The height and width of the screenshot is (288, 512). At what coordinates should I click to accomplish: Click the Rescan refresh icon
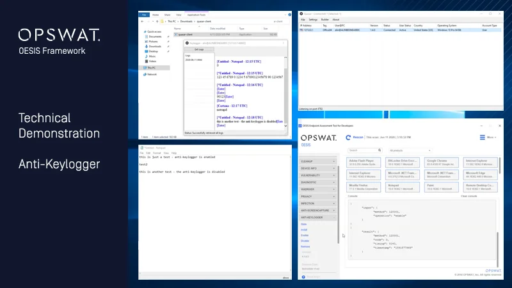pyautogui.click(x=348, y=137)
